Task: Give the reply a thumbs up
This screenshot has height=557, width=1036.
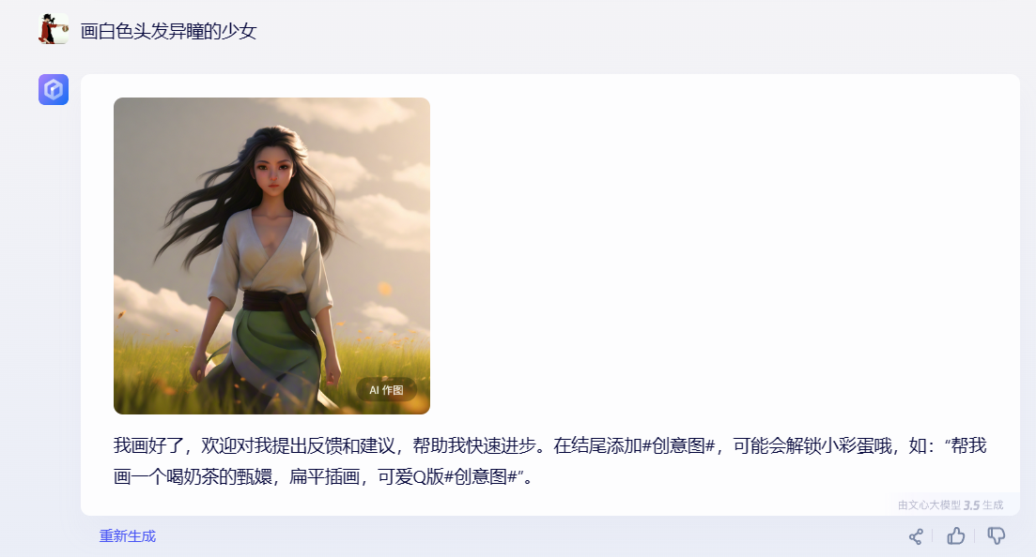Action: 955,535
